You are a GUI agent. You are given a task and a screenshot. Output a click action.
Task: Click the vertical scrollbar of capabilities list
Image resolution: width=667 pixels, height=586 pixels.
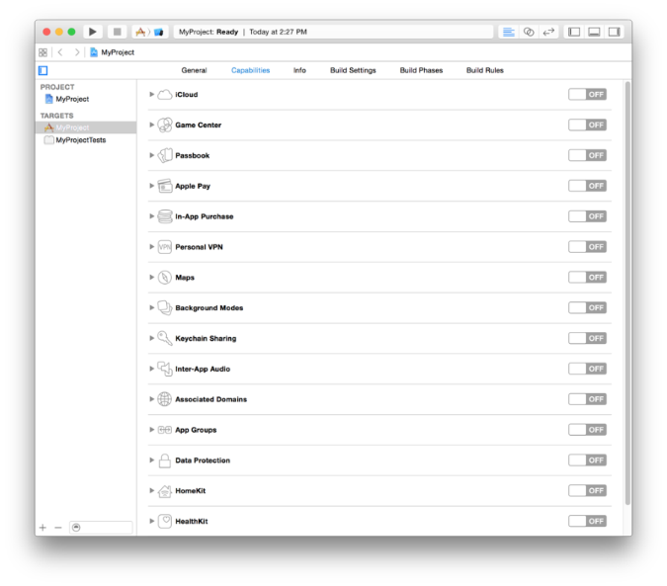click(626, 296)
